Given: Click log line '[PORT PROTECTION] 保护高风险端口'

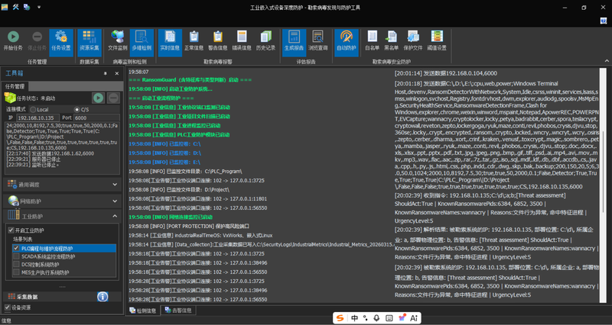Looking at the screenshot, I should pos(189,226).
